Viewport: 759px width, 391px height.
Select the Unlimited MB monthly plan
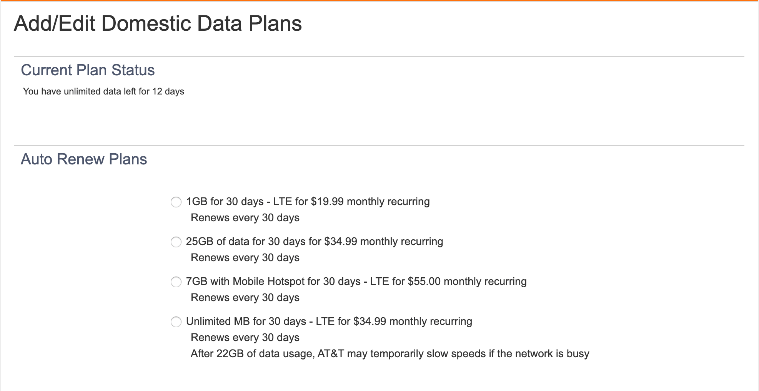point(176,322)
